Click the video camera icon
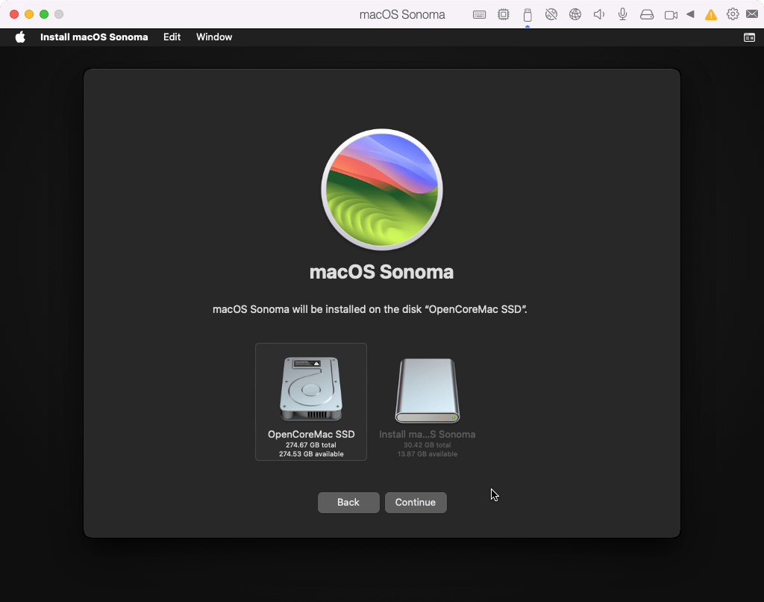The height and width of the screenshot is (602, 764). point(671,14)
